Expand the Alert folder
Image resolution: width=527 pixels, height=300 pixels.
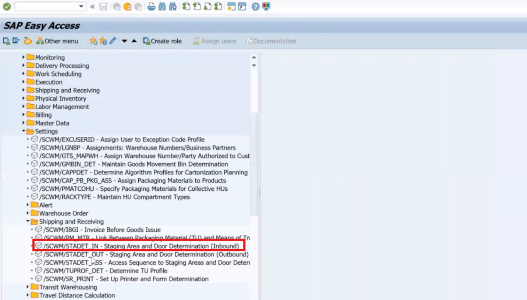click(28, 205)
